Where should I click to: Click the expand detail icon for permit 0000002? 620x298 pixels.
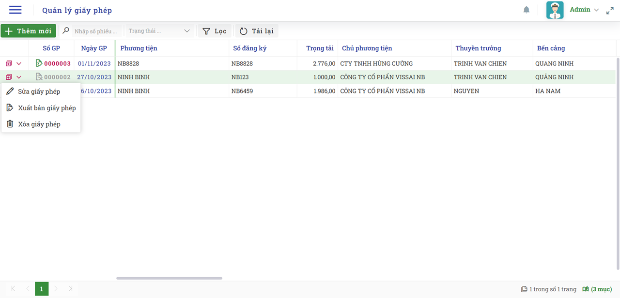(x=9, y=77)
